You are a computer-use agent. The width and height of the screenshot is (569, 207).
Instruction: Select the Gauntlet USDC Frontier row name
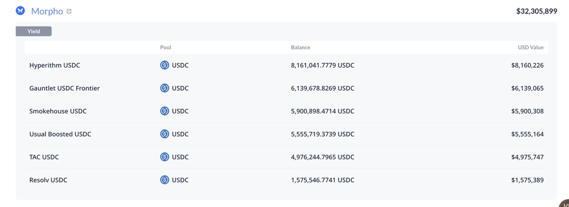(64, 88)
